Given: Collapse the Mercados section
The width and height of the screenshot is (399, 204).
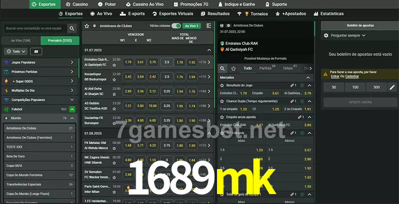Looking at the screenshot, I should [x=309, y=78].
